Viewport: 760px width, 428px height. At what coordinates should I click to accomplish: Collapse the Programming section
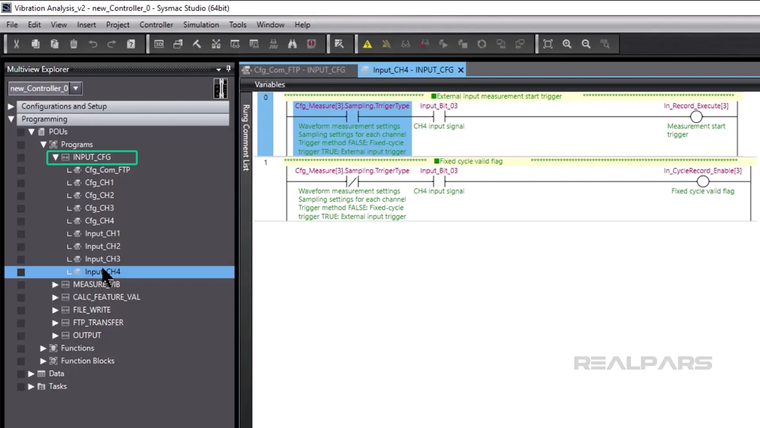(11, 119)
